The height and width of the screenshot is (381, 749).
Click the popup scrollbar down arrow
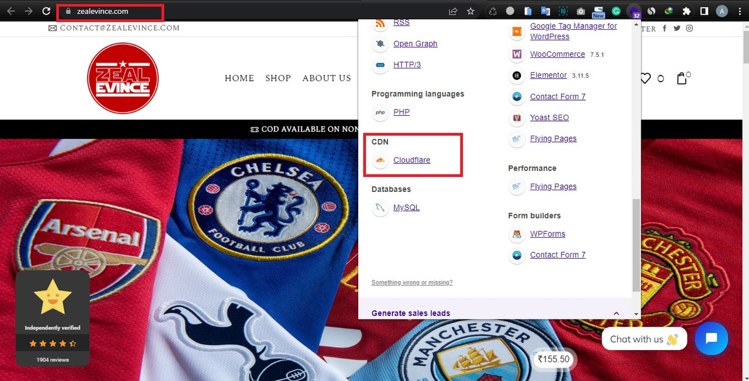637,314
